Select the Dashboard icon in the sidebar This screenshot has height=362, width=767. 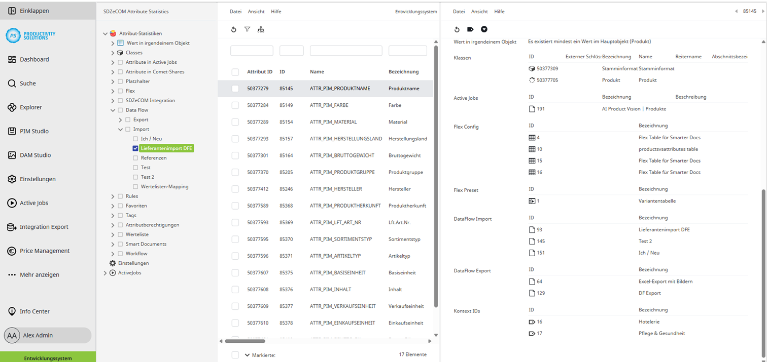pyautogui.click(x=12, y=59)
